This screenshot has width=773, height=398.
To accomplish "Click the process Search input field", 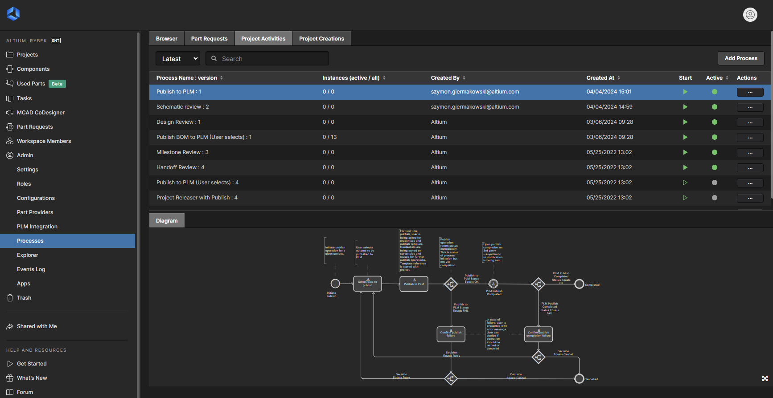I will point(267,58).
